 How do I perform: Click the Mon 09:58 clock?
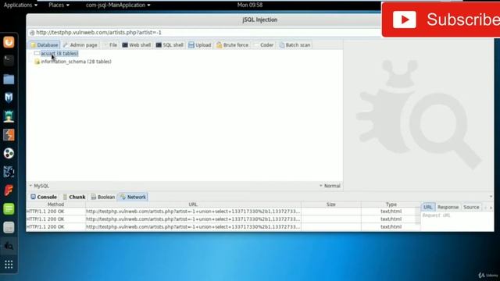click(x=250, y=5)
